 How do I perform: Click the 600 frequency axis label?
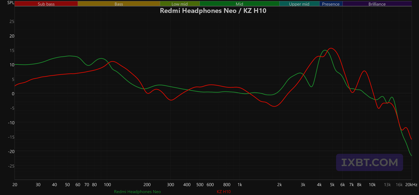210,185
